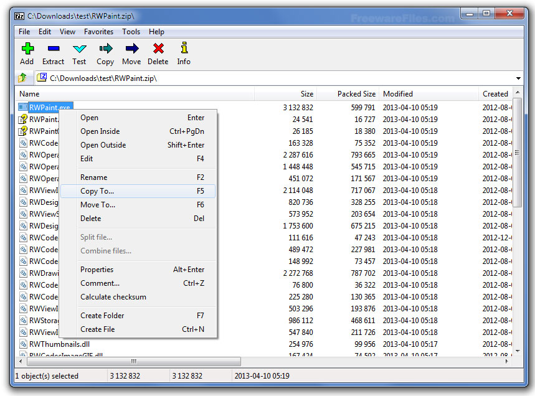Viewport: 535px width, 396px height.
Task: Click the RWThumbnails.dll file icon
Action: click(x=23, y=344)
